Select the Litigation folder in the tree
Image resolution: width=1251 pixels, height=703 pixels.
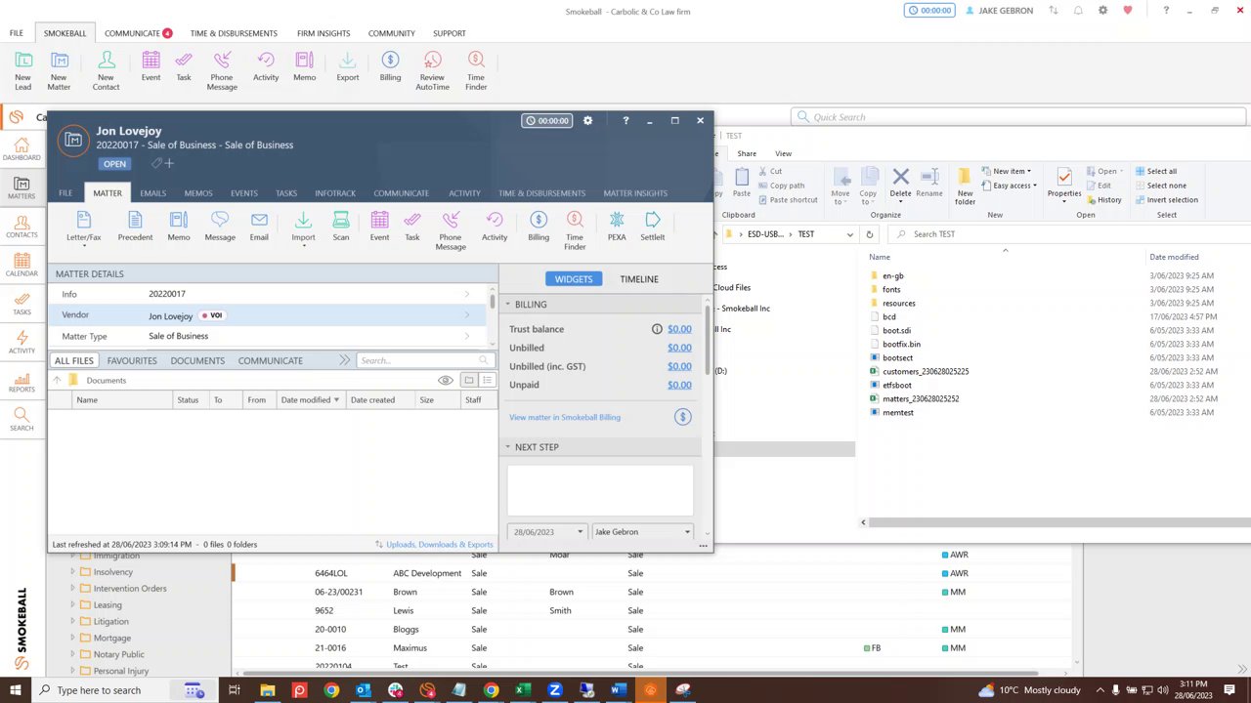click(x=110, y=622)
